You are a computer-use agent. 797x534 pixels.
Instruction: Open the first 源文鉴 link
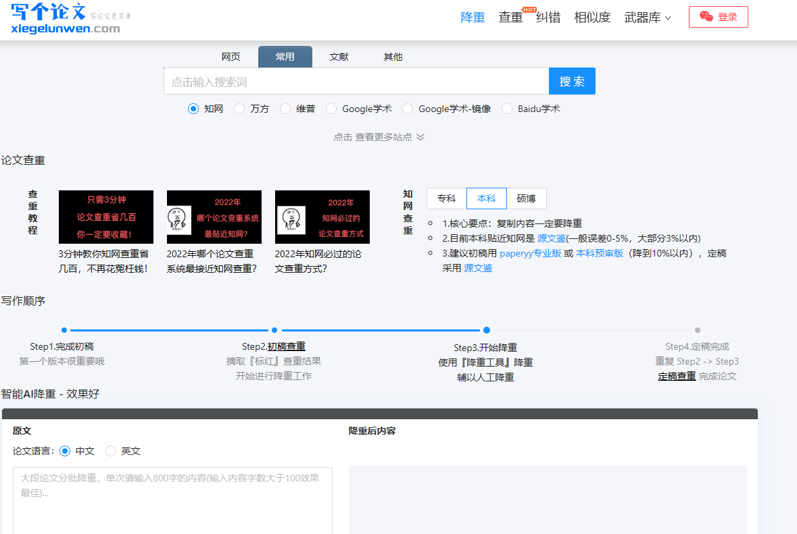click(552, 238)
